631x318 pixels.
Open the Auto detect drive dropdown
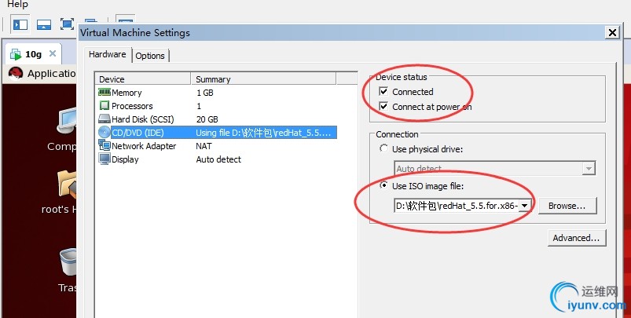point(588,169)
